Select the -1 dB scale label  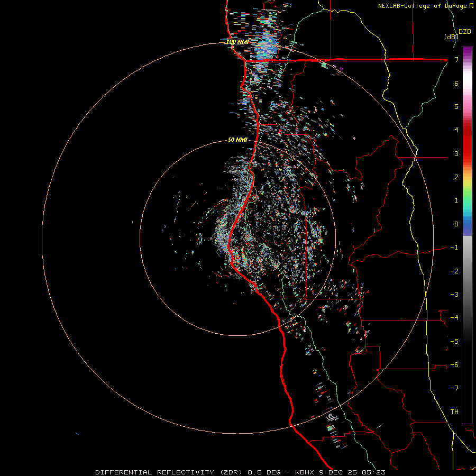coord(454,248)
